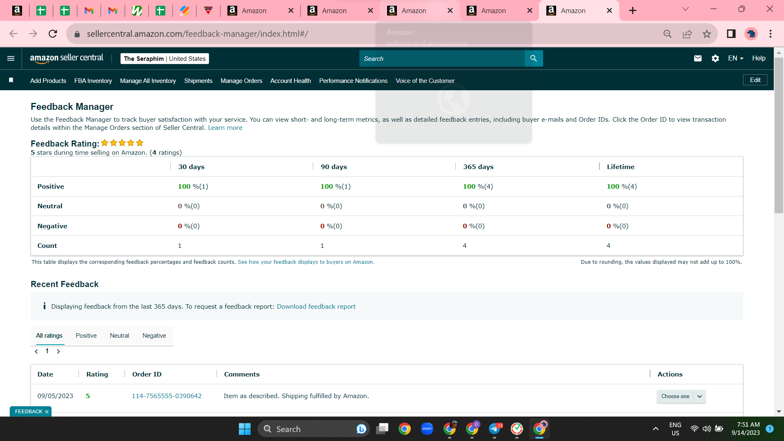
Task: Open Zoom from the taskbar
Action: tap(427, 429)
